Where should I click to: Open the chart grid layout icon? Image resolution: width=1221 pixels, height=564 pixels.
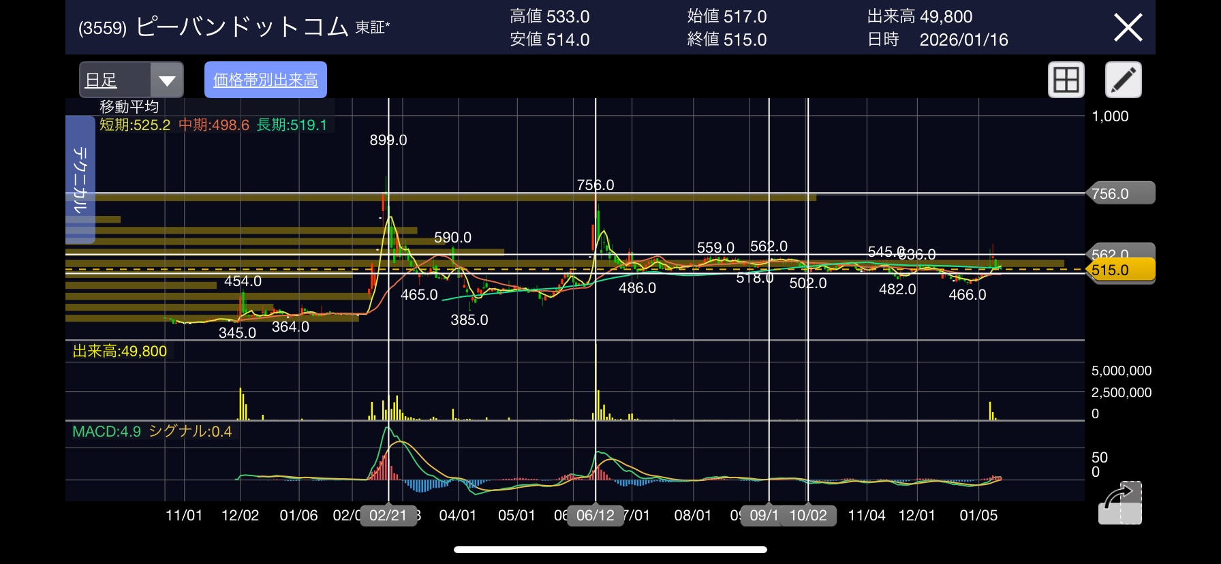[1066, 80]
